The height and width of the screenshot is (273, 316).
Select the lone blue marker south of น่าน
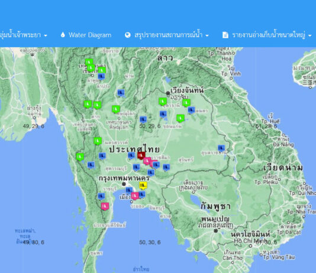(121, 93)
